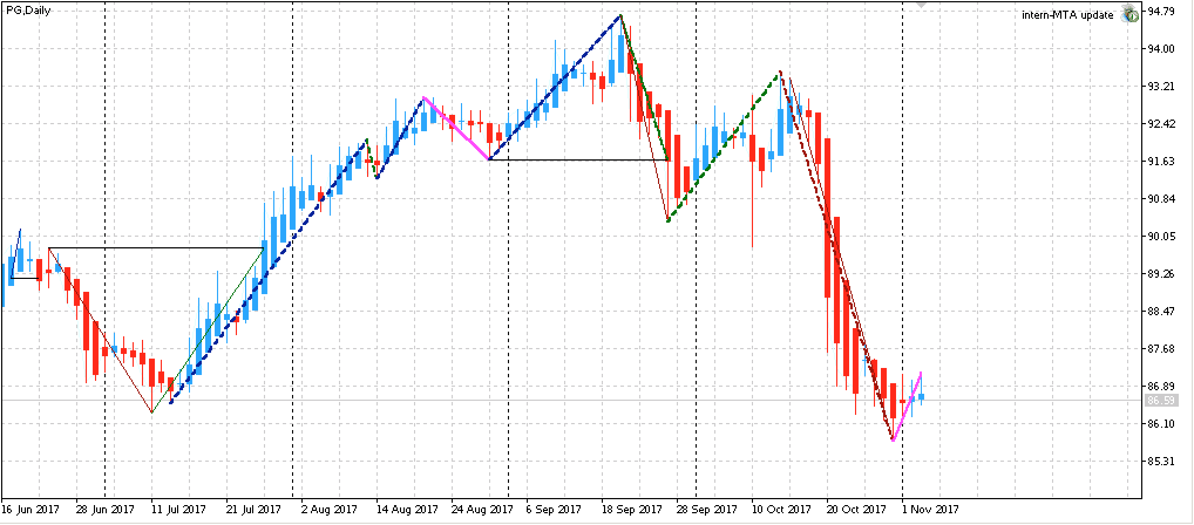
Task: Click the 94.00 price axis label
Action: click(x=1161, y=49)
